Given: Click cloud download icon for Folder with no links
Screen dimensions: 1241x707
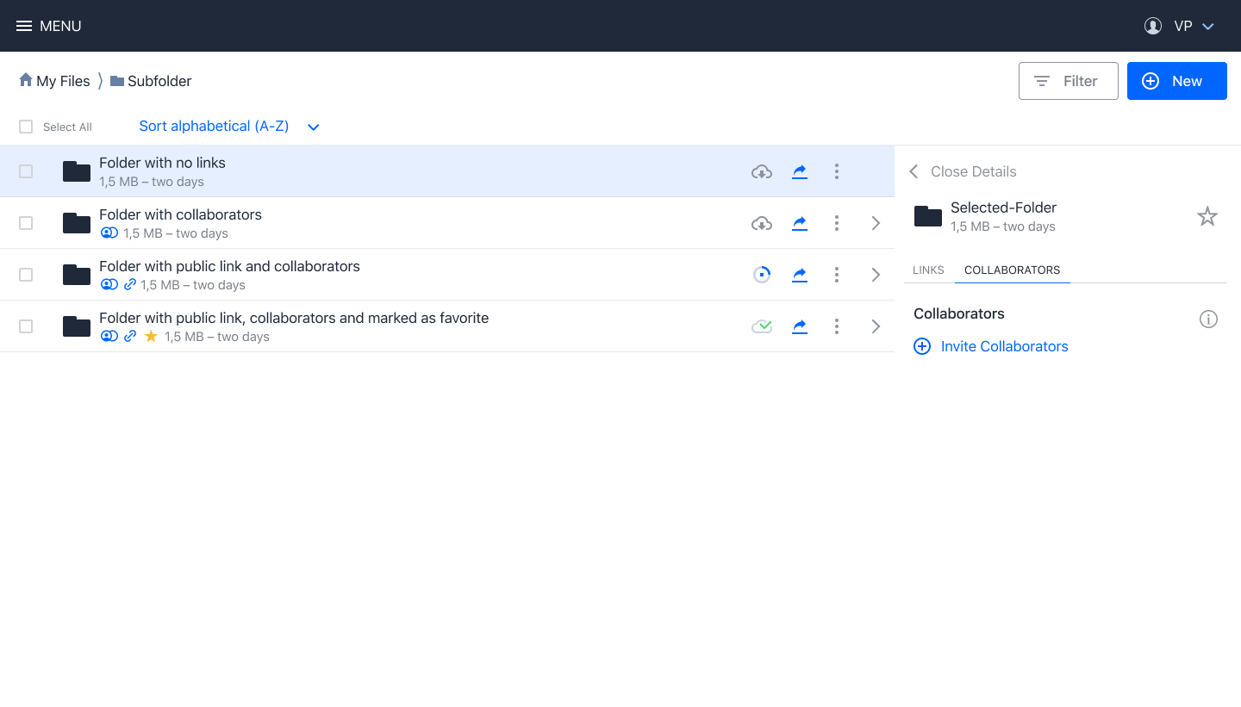Looking at the screenshot, I should click(762, 171).
